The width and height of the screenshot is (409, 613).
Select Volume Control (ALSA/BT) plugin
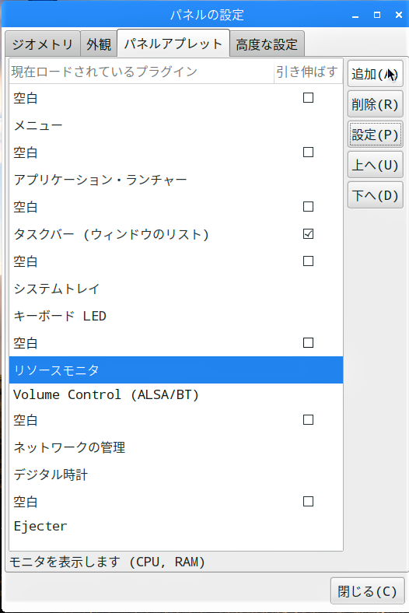(176, 395)
